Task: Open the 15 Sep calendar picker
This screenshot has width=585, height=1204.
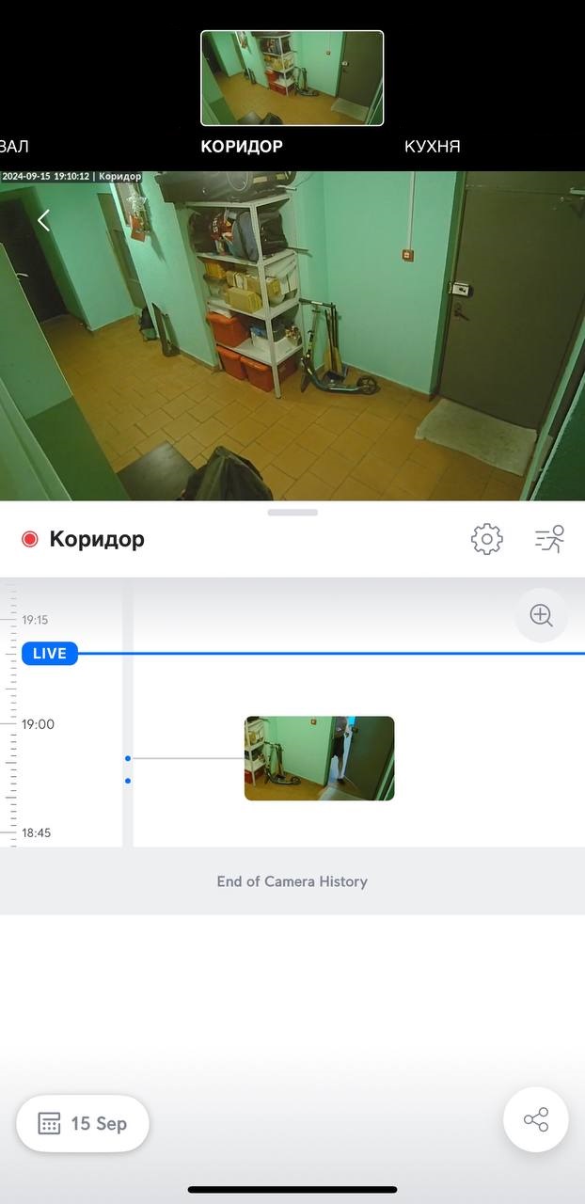Action: tap(83, 1123)
